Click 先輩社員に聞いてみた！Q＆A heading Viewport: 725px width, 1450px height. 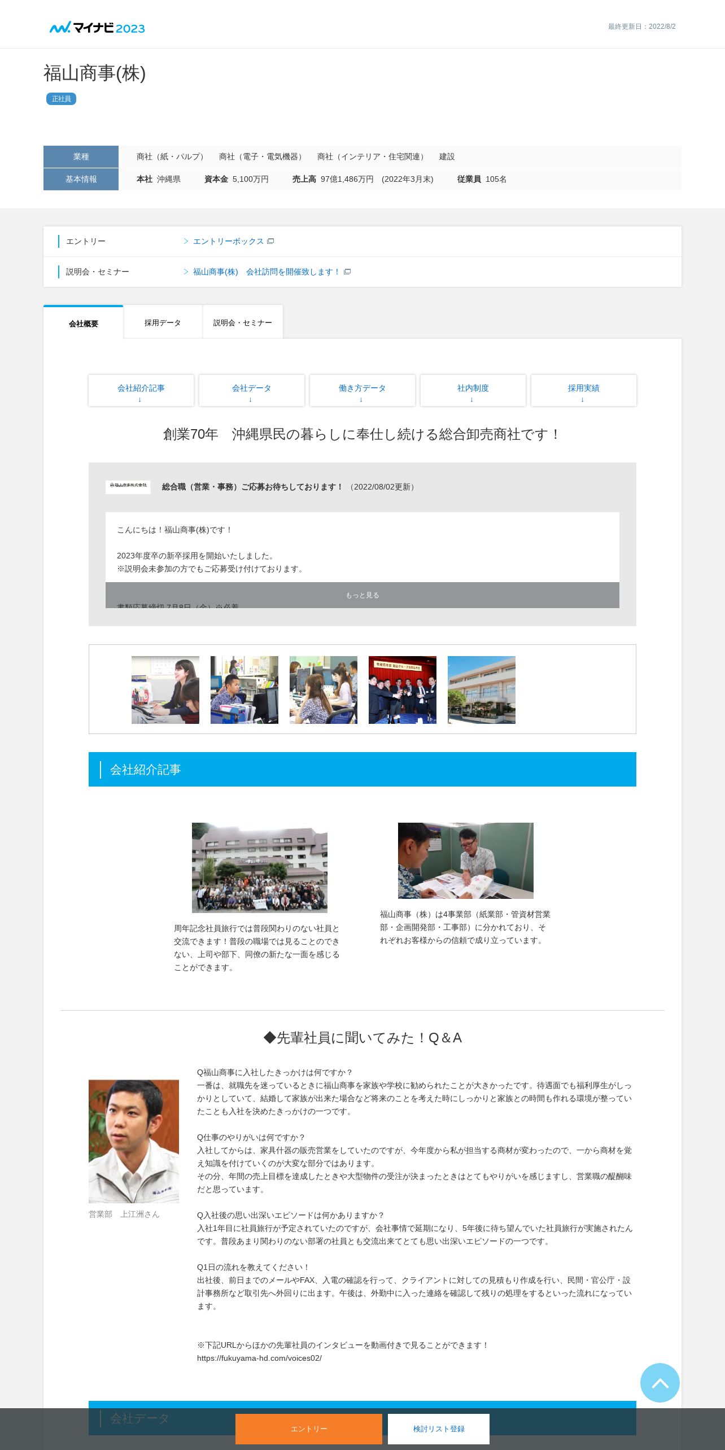tap(362, 1038)
